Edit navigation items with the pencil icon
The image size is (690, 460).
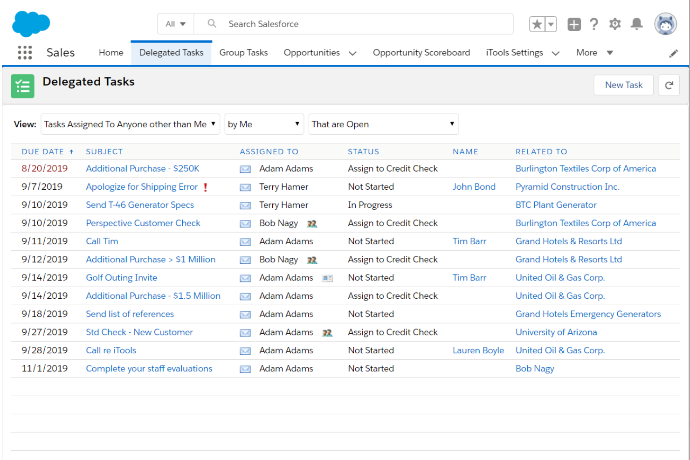[x=673, y=53]
